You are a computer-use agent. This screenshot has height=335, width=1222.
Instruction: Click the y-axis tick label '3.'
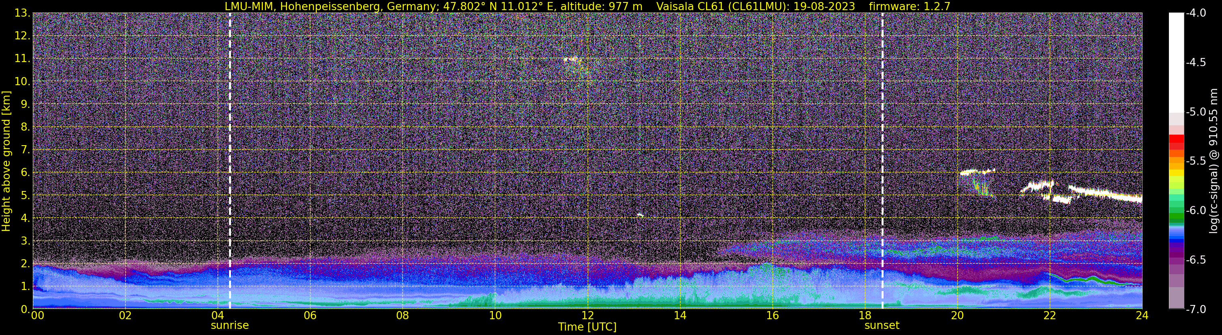[x=26, y=241]
